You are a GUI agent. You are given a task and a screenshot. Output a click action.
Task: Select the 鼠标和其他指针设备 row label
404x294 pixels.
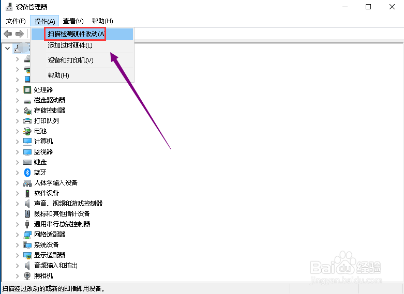[x=62, y=214]
